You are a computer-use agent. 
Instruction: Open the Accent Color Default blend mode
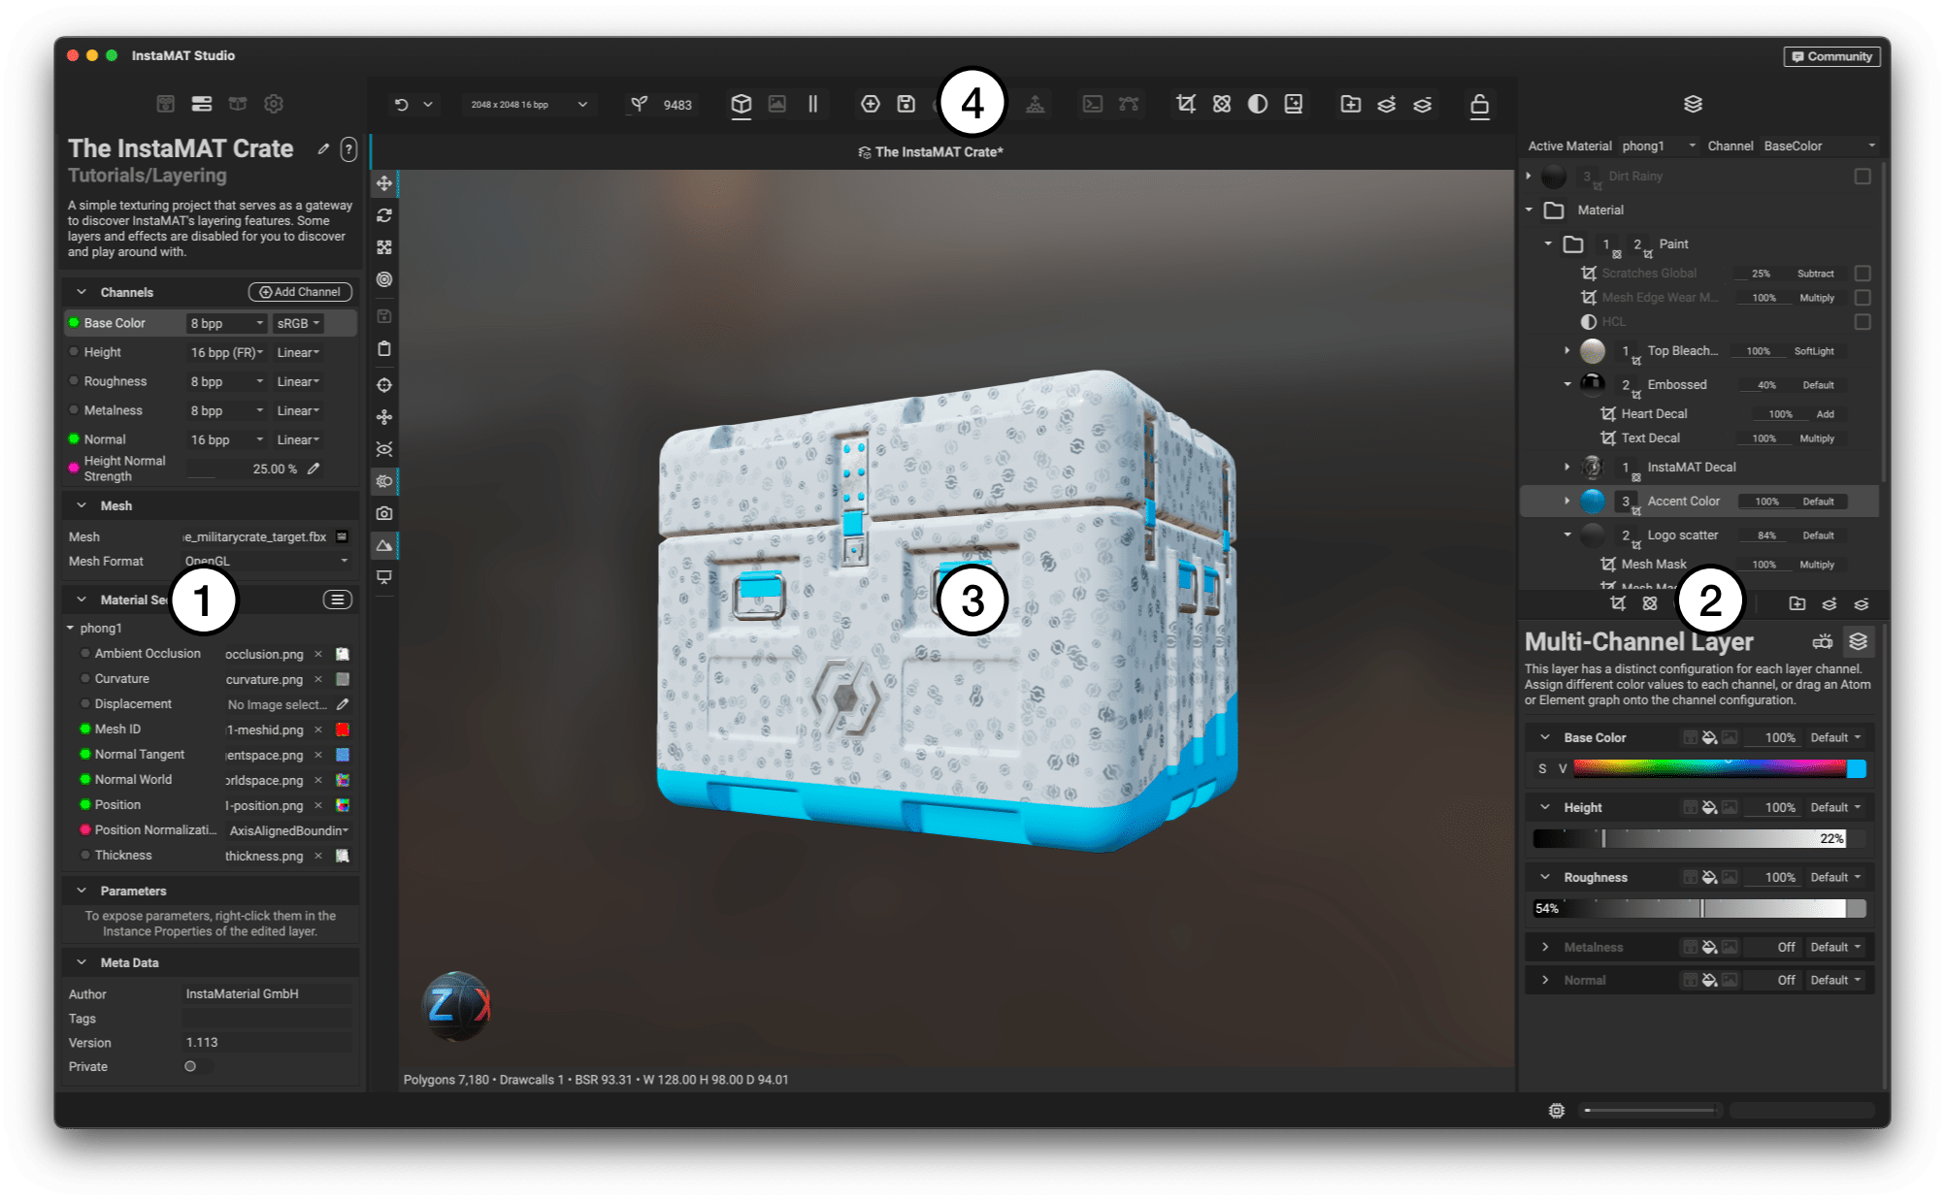coord(1819,502)
